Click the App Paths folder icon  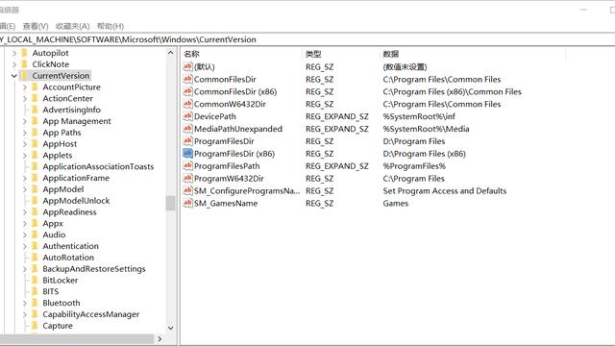(35, 133)
